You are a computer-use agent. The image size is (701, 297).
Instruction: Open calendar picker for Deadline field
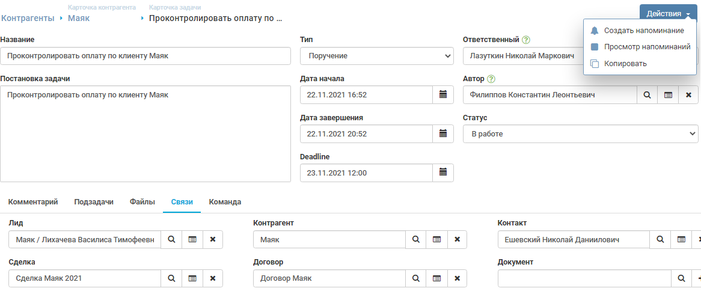(x=443, y=173)
